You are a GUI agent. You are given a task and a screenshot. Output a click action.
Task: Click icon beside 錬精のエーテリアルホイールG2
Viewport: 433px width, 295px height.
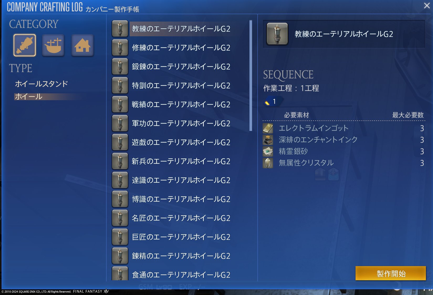(120, 256)
